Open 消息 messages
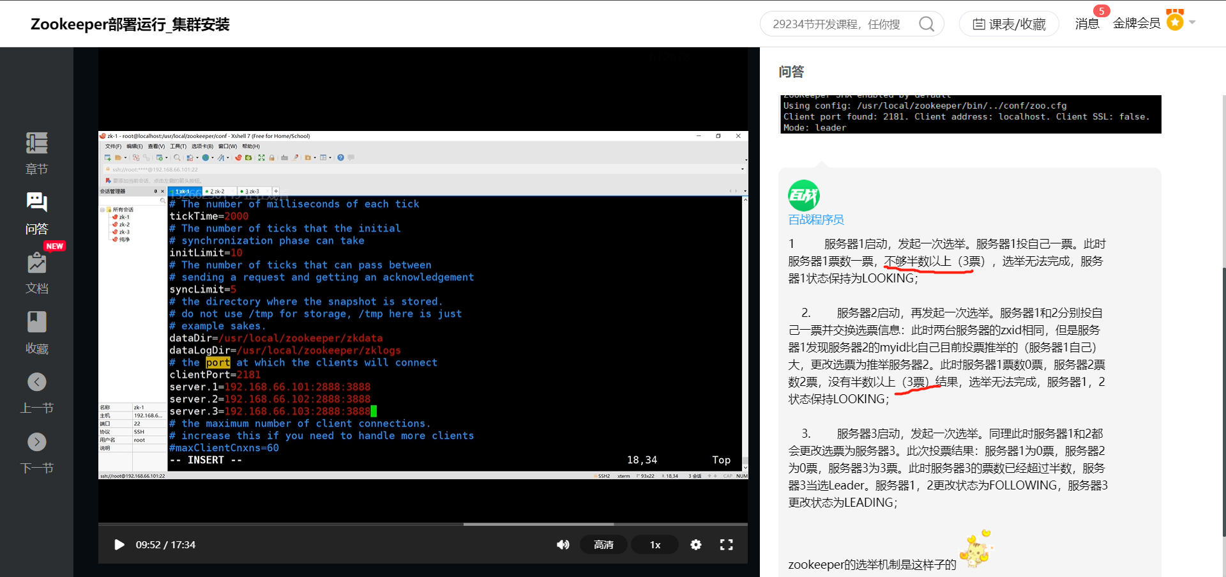Screen dimensions: 1226x577 [x=1087, y=24]
